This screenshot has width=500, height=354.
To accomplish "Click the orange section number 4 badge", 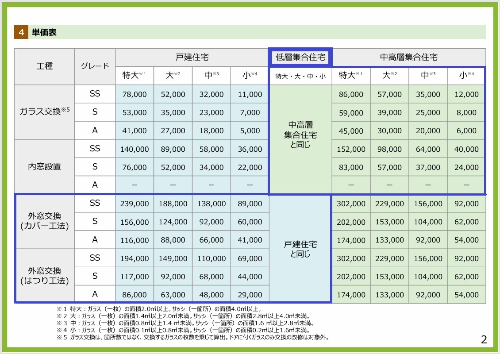I will tap(21, 32).
